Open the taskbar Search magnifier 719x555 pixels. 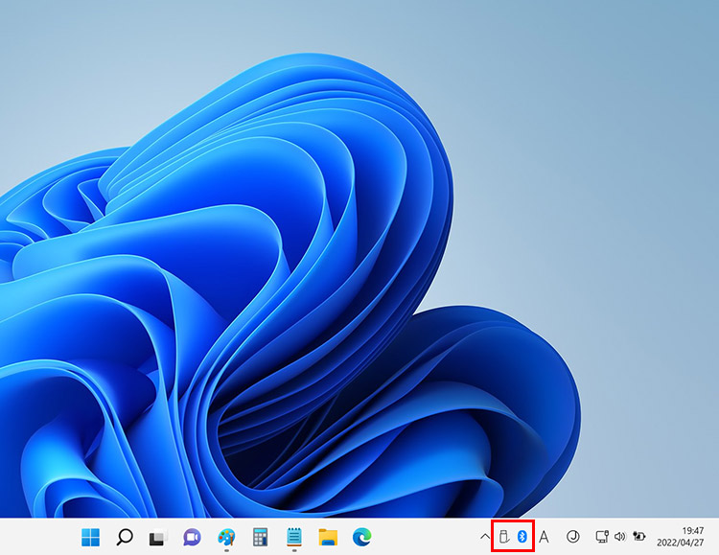(x=124, y=537)
